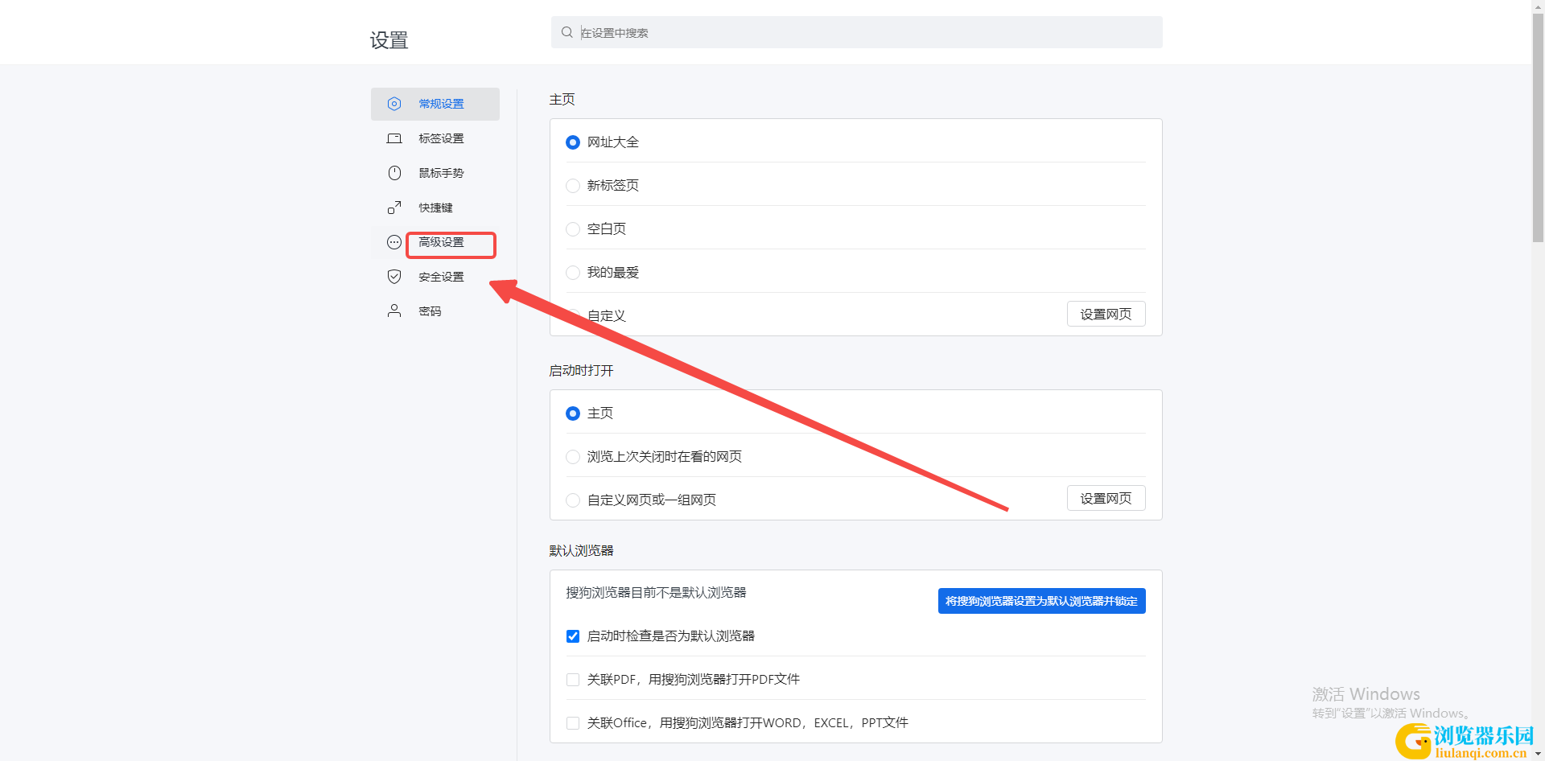Click 将搜狗浏览器设置为默认浏览器并锁定 button
This screenshot has height=761, width=1545.
point(1041,601)
